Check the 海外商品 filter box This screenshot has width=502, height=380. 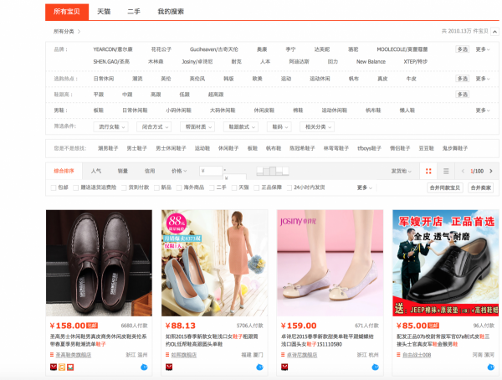pyautogui.click(x=179, y=187)
